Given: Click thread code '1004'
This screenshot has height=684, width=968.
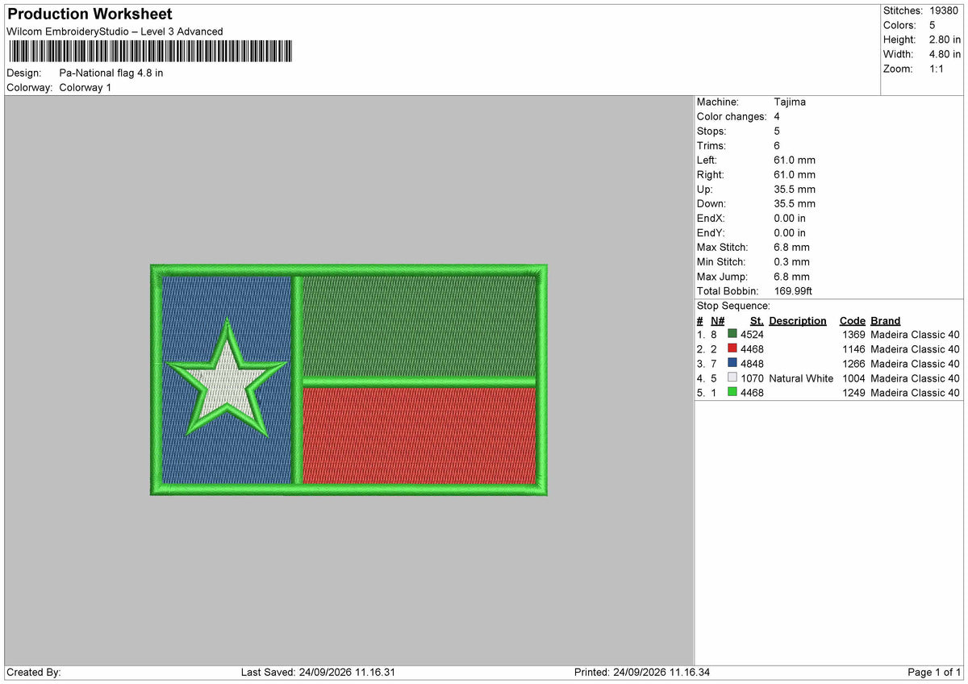Looking at the screenshot, I should [853, 377].
